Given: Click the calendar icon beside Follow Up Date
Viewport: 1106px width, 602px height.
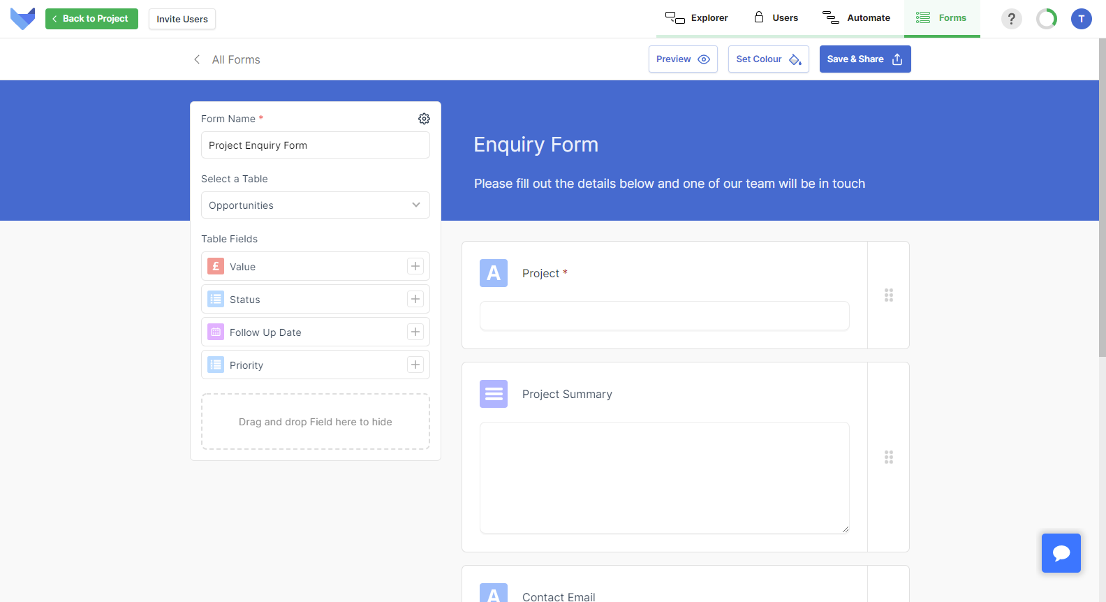Looking at the screenshot, I should pos(216,332).
